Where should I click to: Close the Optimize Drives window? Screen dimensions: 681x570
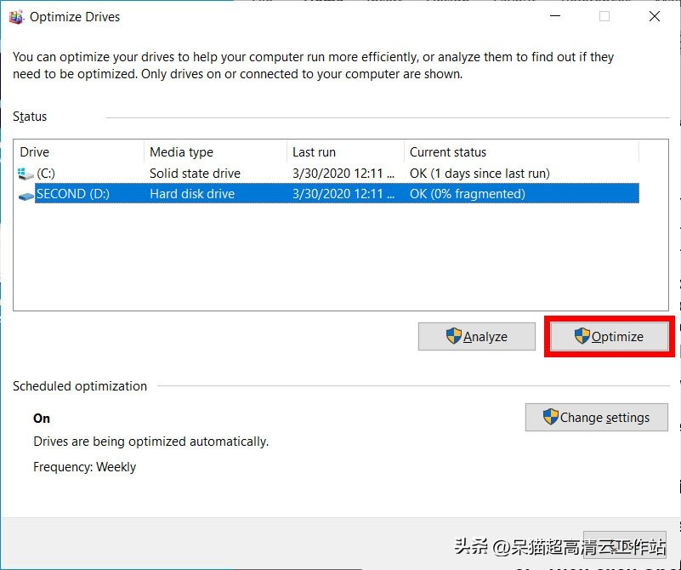(655, 16)
